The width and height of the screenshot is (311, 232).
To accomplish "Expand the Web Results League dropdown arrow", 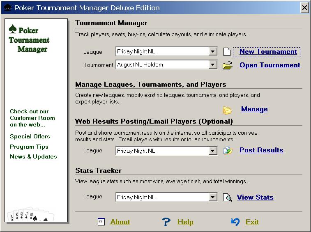I will [x=213, y=151].
